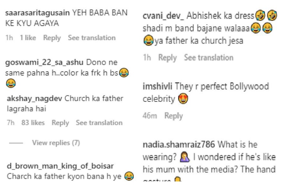Reply to imshivli's Bollywood celebrity comment
Screen dimensions: 288x185
point(174,116)
